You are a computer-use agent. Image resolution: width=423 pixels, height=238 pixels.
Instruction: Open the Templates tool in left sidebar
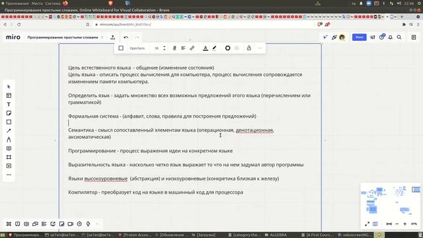(9, 95)
